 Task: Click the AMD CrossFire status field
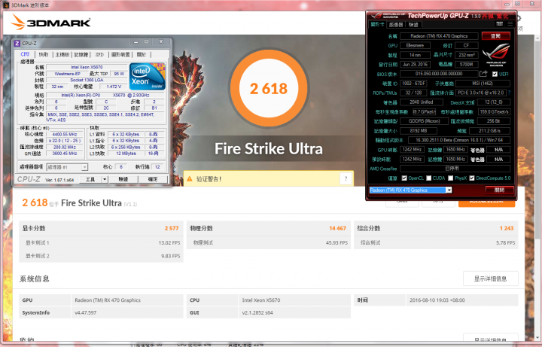[x=455, y=169]
